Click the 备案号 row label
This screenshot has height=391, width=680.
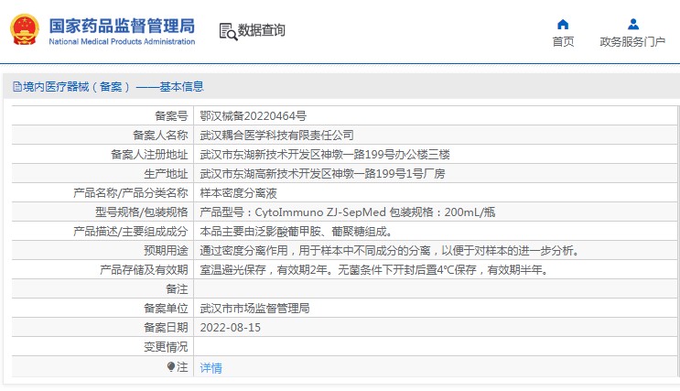coord(171,116)
